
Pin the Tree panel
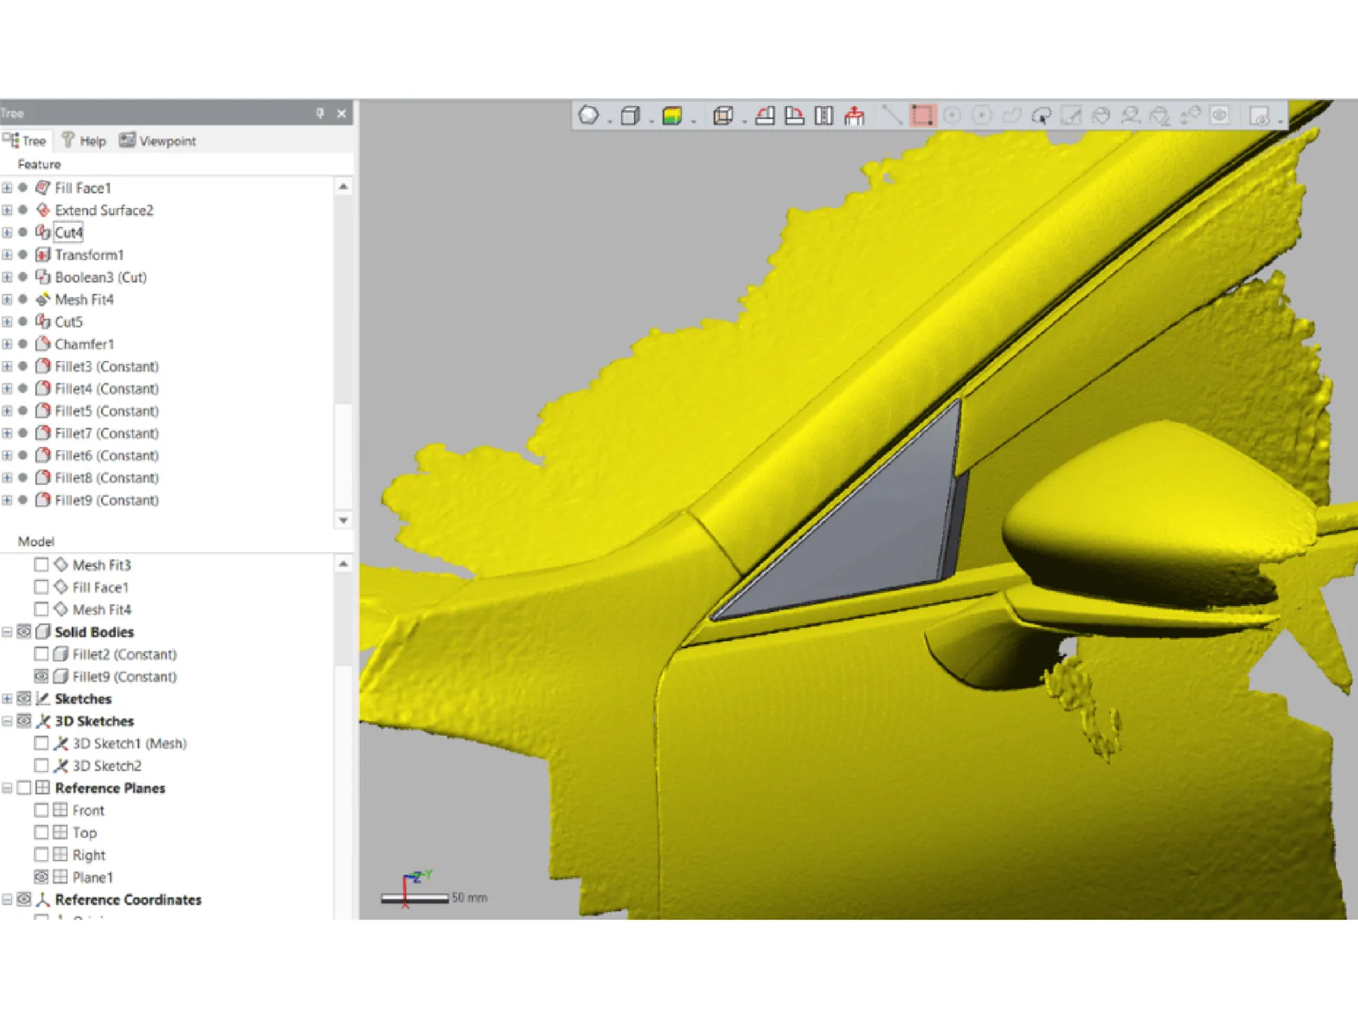(x=320, y=113)
